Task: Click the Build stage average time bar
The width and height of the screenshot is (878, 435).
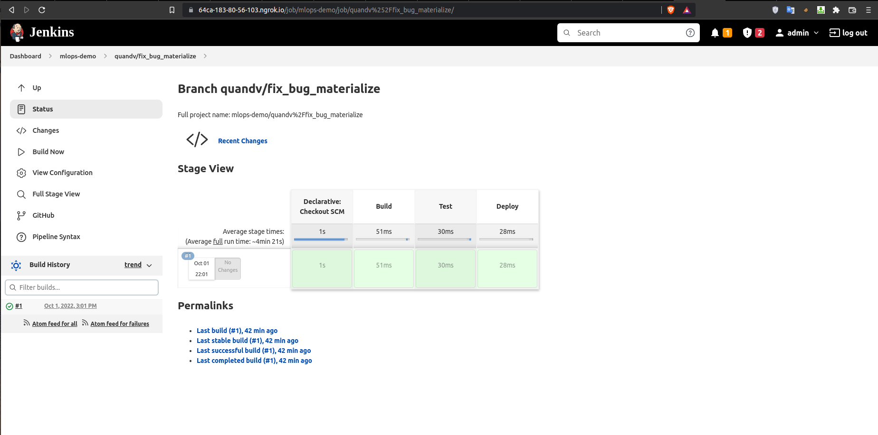Action: pos(383,240)
